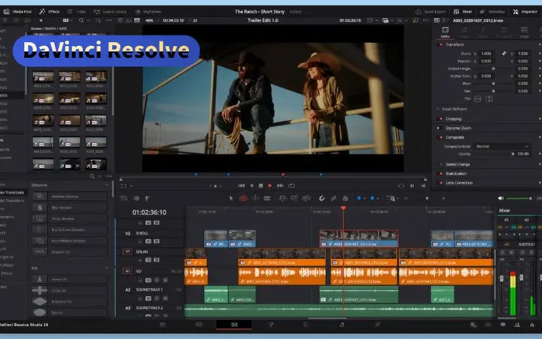Viewport: 542px width, 339px height.
Task: Click the Stop playback button
Action: click(x=261, y=186)
